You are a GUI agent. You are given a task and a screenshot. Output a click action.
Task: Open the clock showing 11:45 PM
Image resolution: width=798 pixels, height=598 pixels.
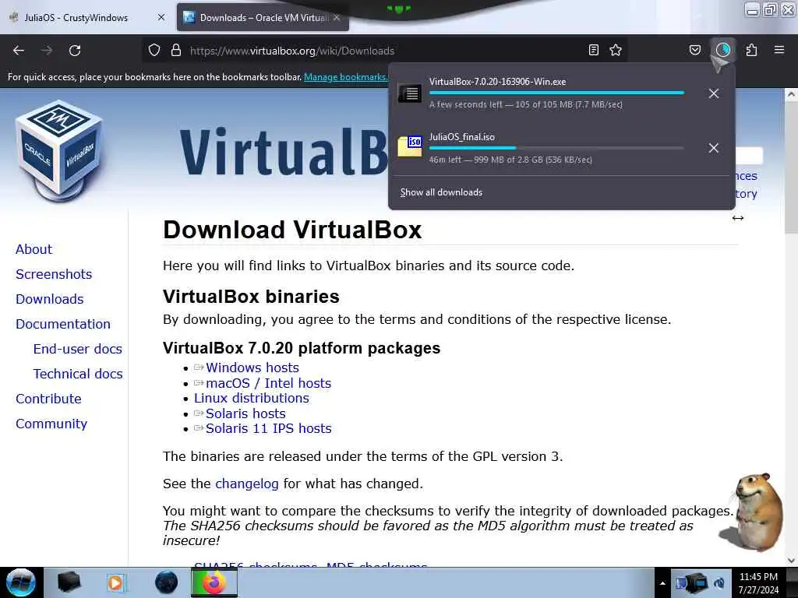click(x=758, y=582)
